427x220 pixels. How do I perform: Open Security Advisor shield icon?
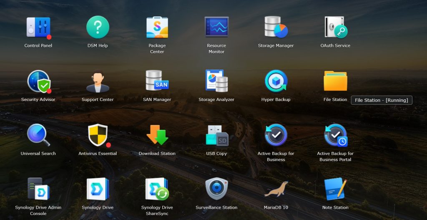point(39,81)
